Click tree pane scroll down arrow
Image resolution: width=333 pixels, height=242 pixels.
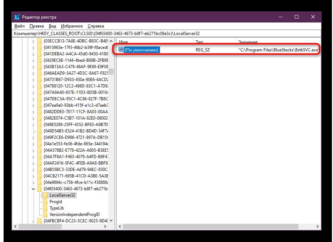111,221
